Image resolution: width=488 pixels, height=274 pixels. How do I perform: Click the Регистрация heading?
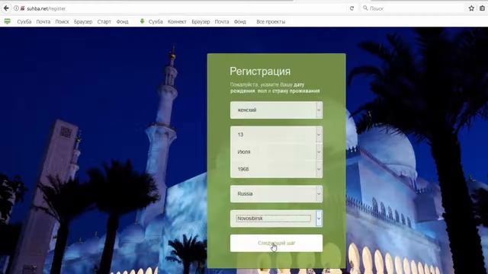tap(260, 72)
